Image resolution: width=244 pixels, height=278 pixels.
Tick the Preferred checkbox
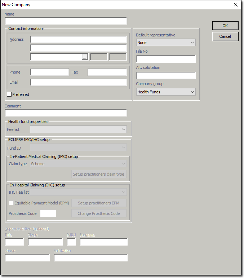(x=9, y=94)
